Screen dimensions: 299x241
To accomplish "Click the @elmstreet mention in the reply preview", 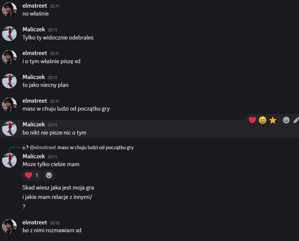I will point(43,147).
